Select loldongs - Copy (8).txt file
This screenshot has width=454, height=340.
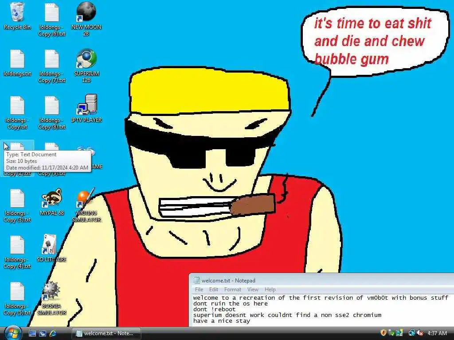(x=52, y=113)
